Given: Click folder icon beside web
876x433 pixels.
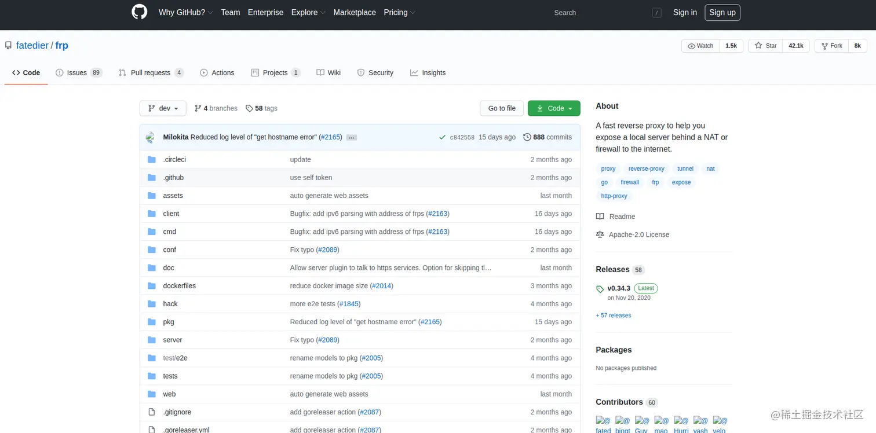Looking at the screenshot, I should tap(152, 394).
